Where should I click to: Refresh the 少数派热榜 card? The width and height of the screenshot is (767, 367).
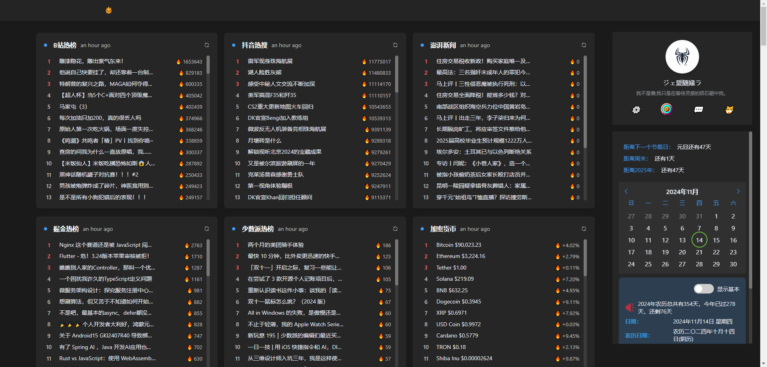pyautogui.click(x=395, y=229)
